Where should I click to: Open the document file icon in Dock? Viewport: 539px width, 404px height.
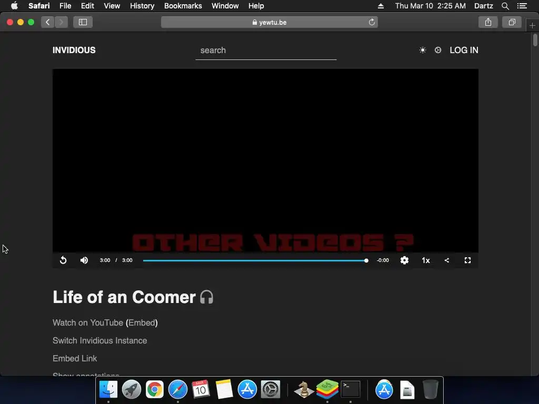407,390
